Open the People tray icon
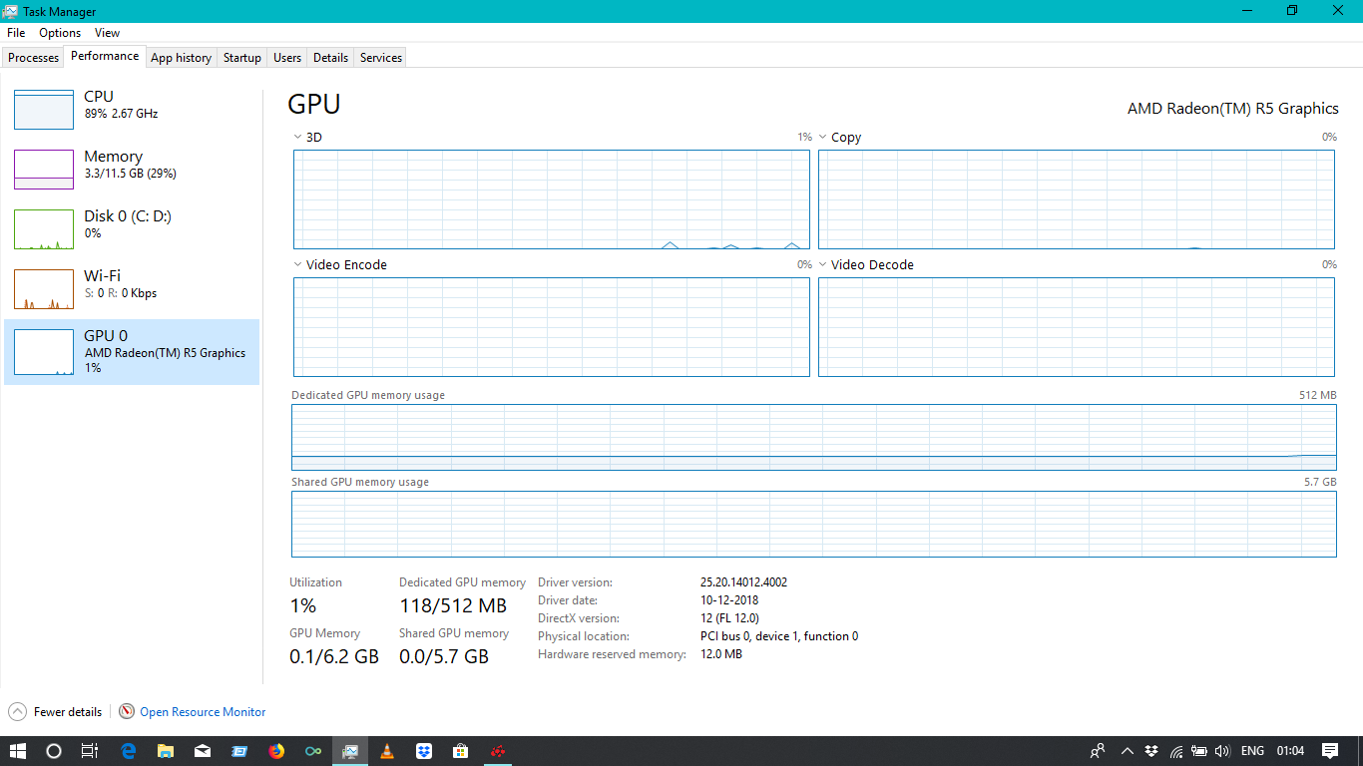The width and height of the screenshot is (1363, 766). [x=1098, y=751]
